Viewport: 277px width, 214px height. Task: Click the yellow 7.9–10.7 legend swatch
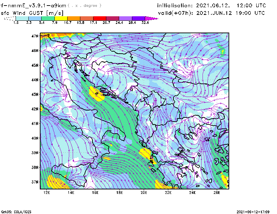tap(61, 18)
